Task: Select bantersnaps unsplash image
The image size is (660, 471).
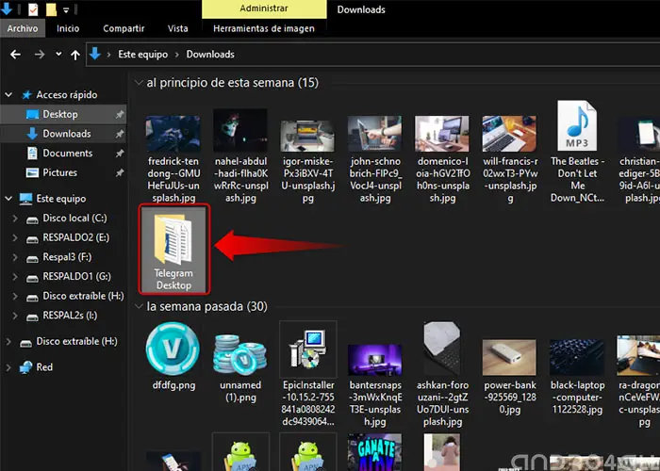Action: (375, 385)
